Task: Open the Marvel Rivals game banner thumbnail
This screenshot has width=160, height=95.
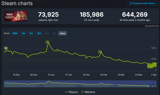Action: 15,16
